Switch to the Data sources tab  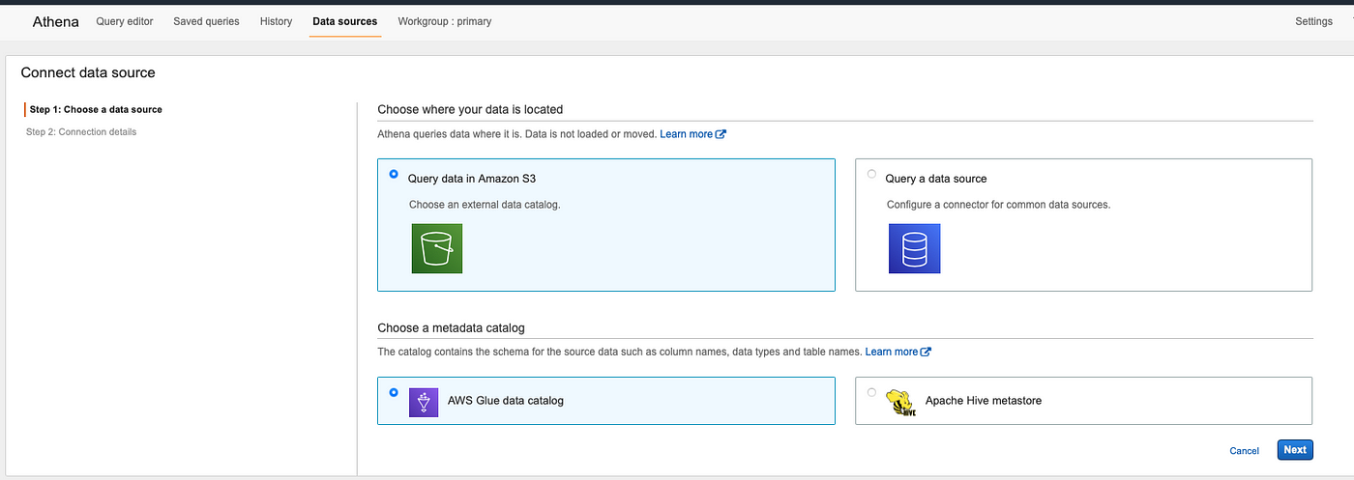point(345,21)
